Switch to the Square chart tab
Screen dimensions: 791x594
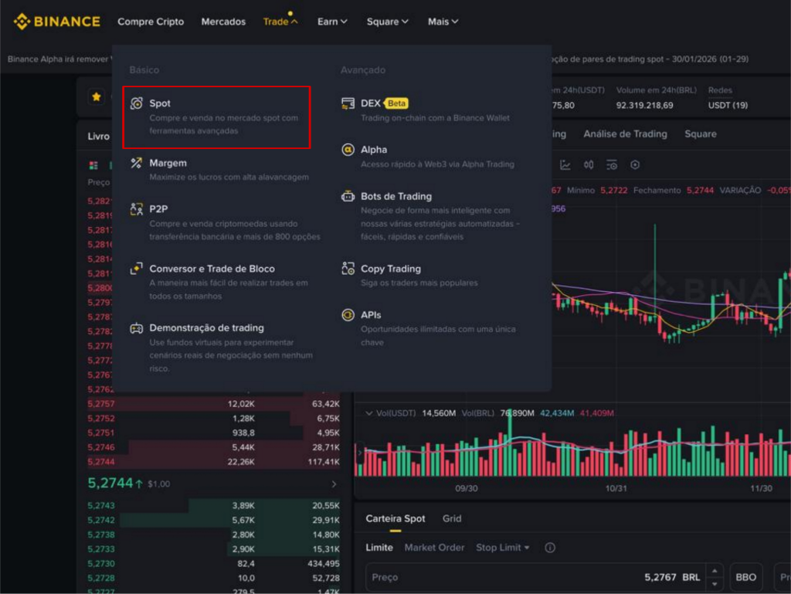700,134
